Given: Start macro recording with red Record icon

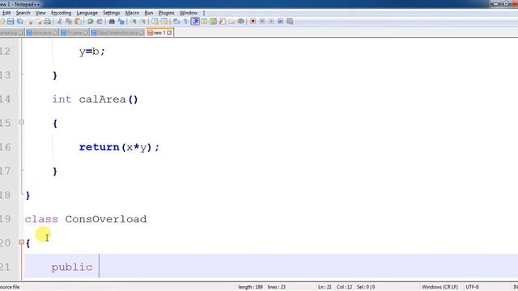Looking at the screenshot, I should pyautogui.click(x=253, y=22).
